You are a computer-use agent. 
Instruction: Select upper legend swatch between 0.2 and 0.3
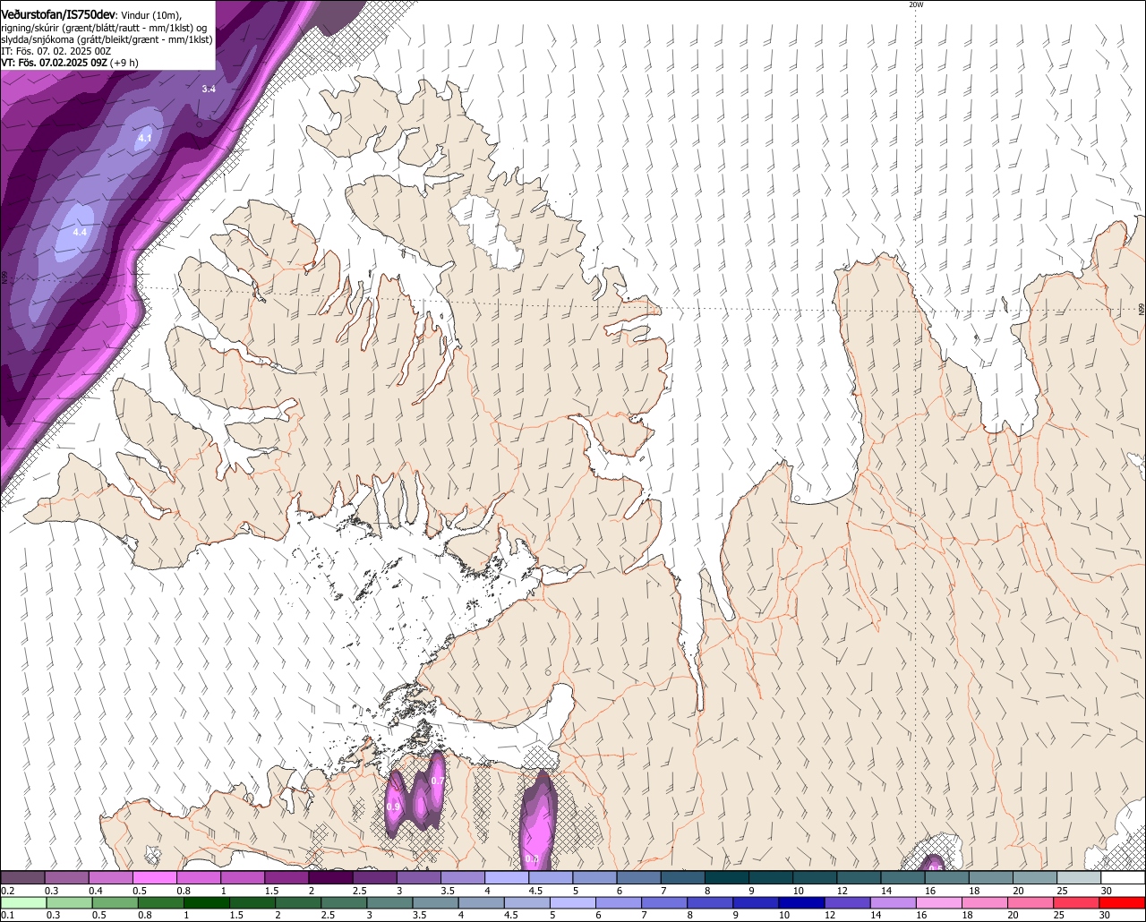22,878
